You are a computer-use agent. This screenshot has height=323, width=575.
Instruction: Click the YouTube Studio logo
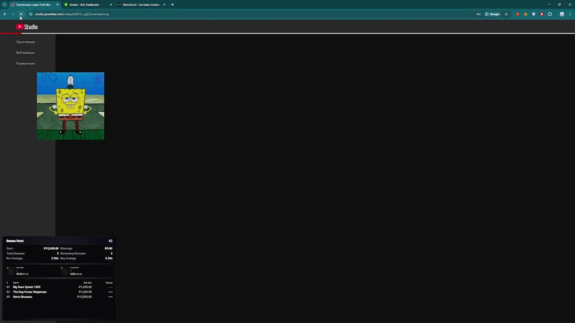tap(27, 27)
